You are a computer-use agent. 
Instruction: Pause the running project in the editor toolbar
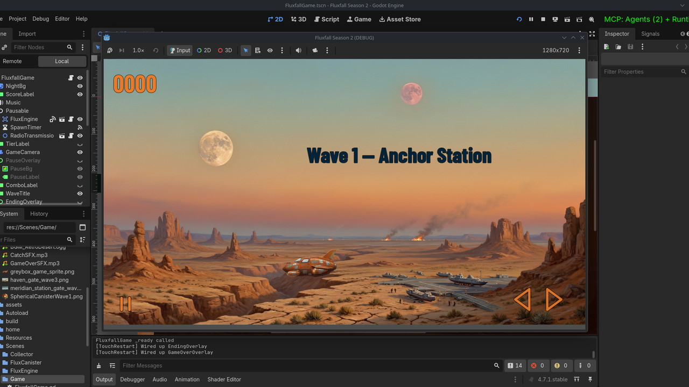pyautogui.click(x=531, y=19)
